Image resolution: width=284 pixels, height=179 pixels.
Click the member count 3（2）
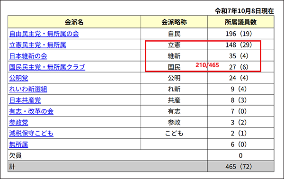(239, 123)
